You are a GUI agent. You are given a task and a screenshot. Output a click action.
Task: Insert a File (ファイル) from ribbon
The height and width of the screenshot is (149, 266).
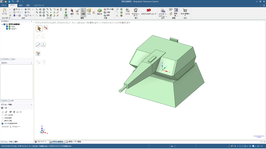[127, 11]
